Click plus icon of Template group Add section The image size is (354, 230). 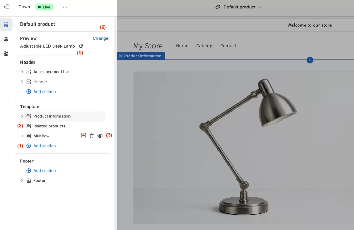29,146
